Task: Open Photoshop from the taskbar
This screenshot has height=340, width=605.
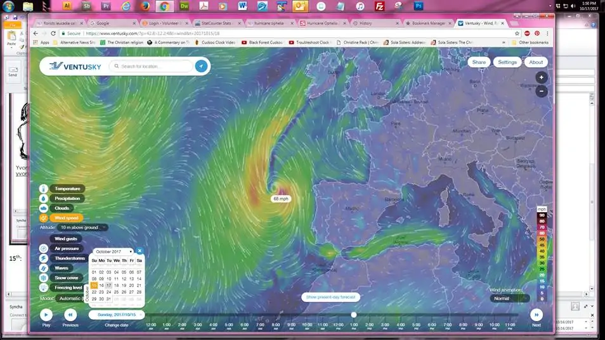Action: tap(419, 6)
